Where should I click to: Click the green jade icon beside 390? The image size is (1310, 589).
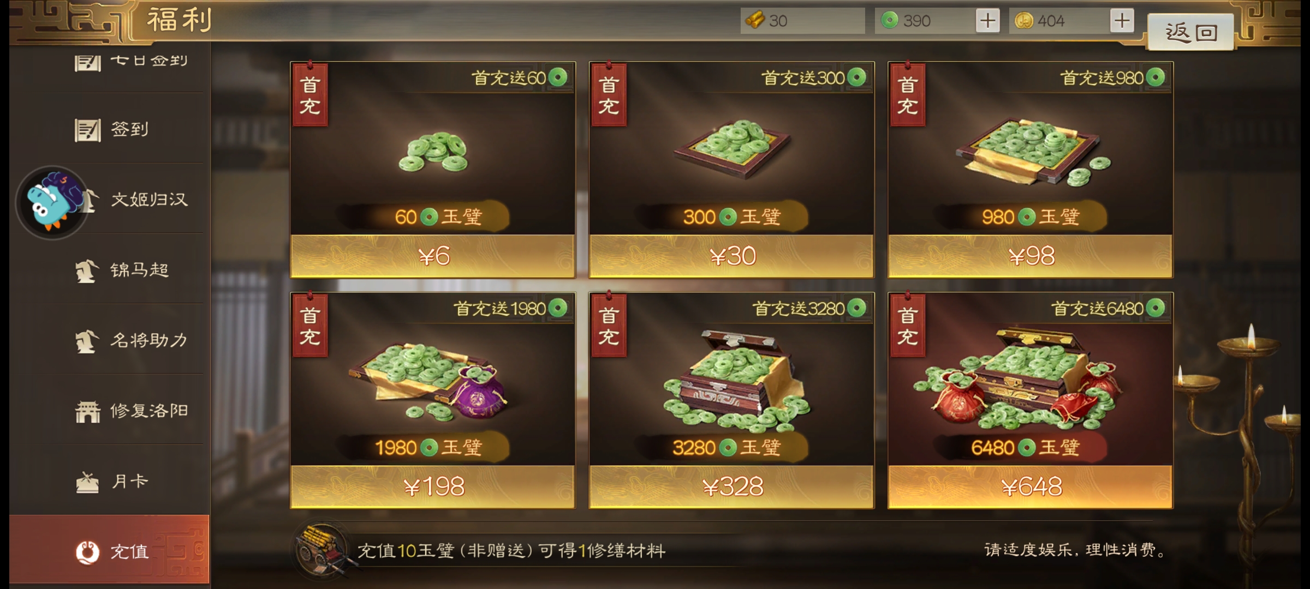(x=890, y=21)
